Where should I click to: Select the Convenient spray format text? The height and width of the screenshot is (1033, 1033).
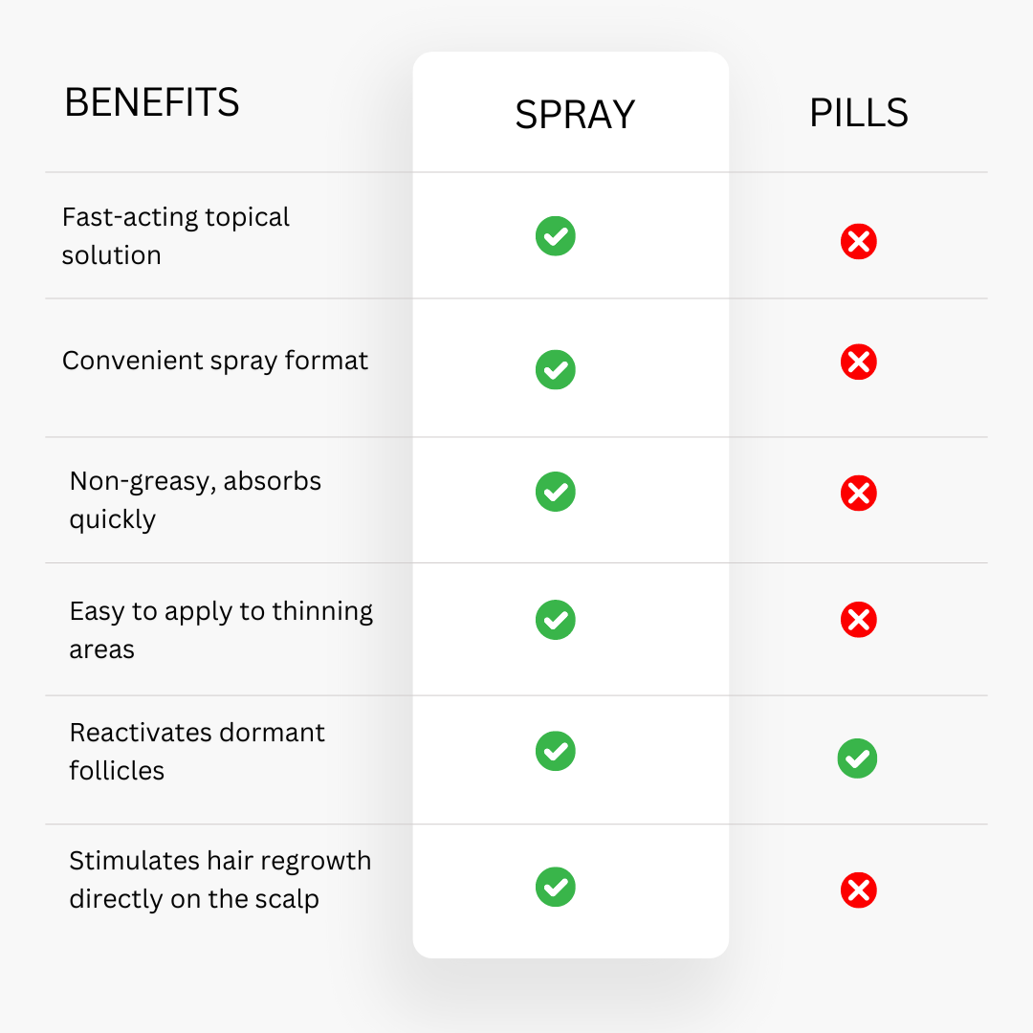coord(215,361)
